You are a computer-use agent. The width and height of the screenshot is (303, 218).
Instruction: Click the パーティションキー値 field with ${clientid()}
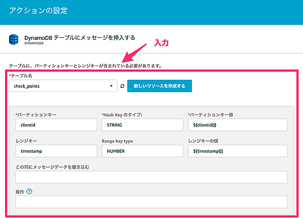[x=237, y=125]
